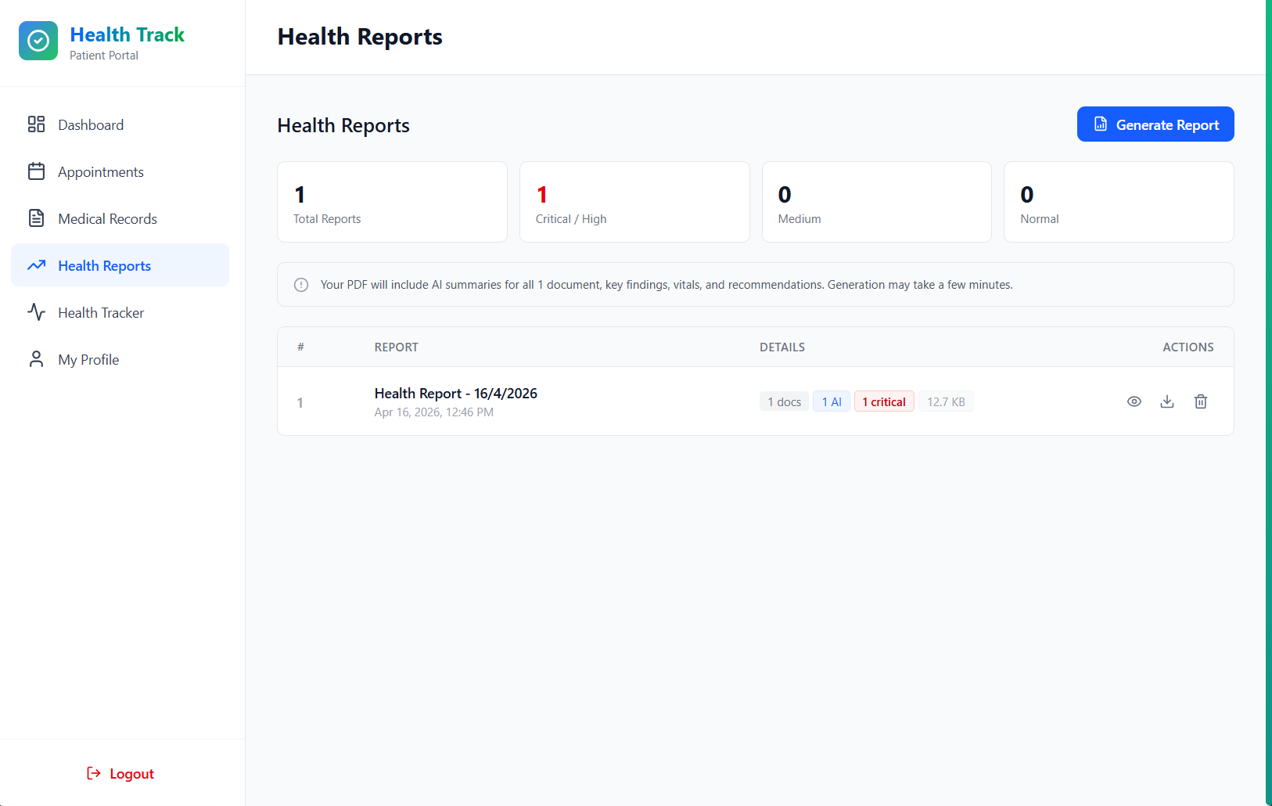Delete the report using the trash icon
Image resolution: width=1272 pixels, height=806 pixels.
click(1201, 401)
